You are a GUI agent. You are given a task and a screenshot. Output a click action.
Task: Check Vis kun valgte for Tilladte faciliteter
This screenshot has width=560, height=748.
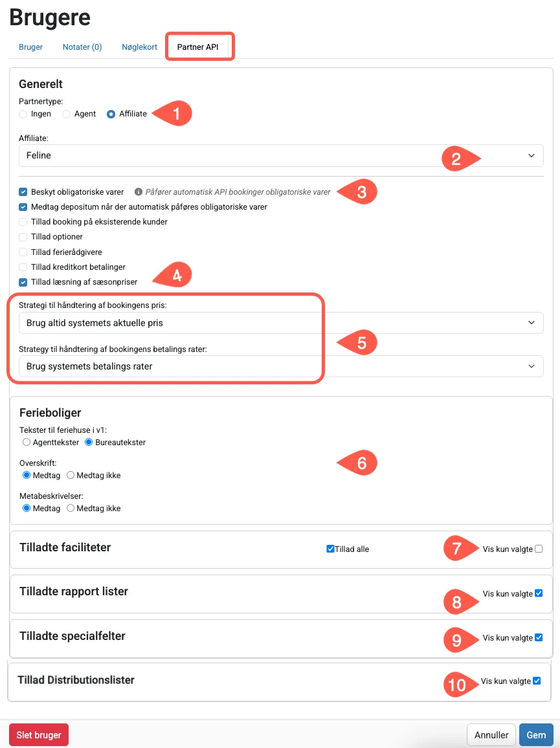point(538,548)
